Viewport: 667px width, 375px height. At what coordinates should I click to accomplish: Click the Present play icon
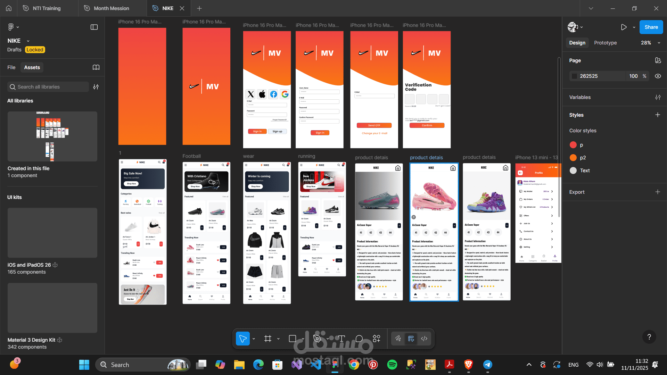pyautogui.click(x=624, y=27)
